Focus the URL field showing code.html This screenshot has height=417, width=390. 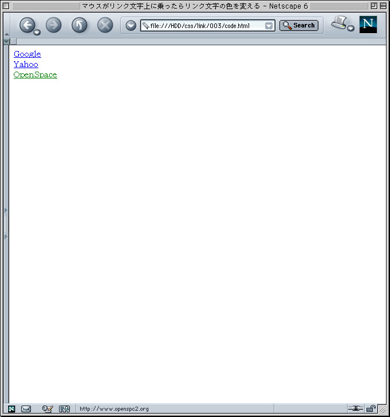208,26
